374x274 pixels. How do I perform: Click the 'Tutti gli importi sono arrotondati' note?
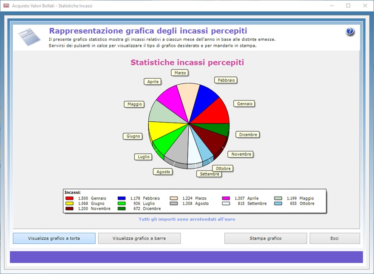(187, 219)
